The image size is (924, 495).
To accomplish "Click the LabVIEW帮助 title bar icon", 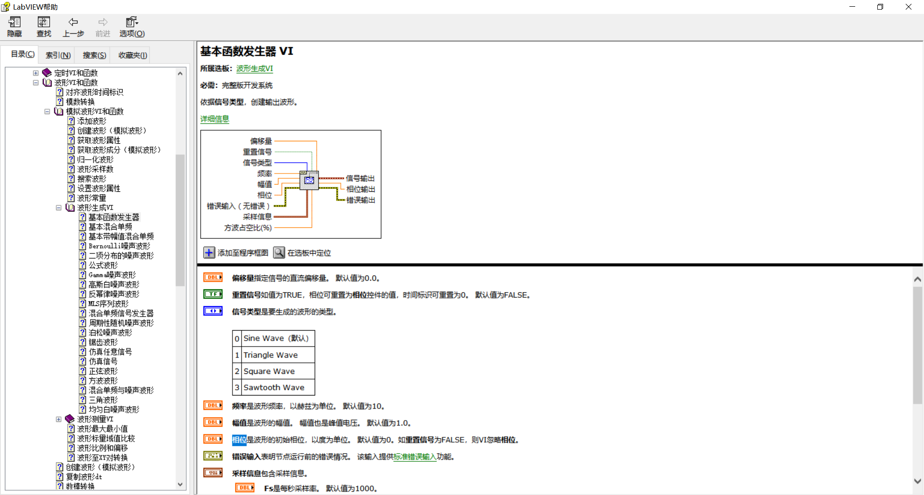I will click(6, 7).
